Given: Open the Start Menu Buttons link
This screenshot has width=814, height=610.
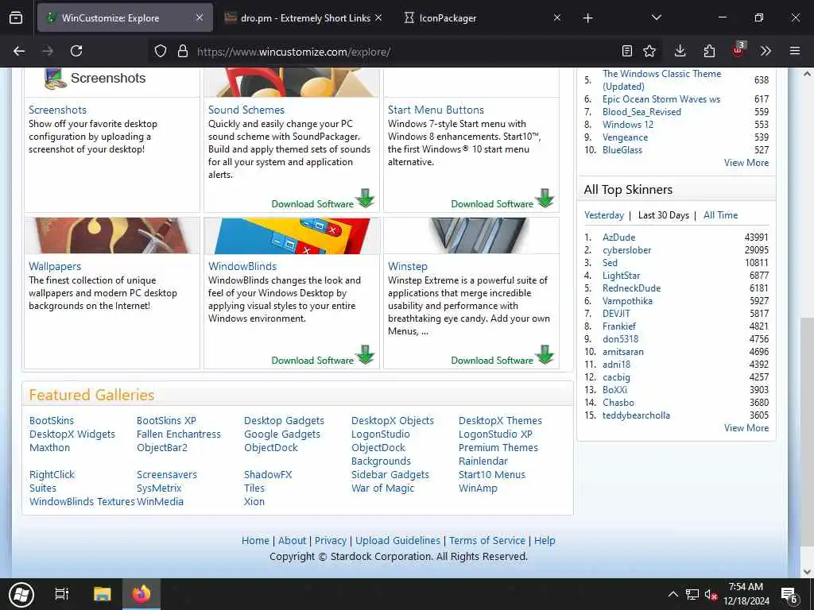Looking at the screenshot, I should click(x=436, y=110).
